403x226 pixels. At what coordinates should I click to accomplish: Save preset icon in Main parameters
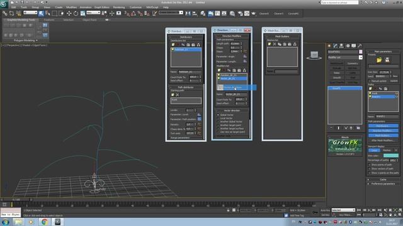pos(387,60)
